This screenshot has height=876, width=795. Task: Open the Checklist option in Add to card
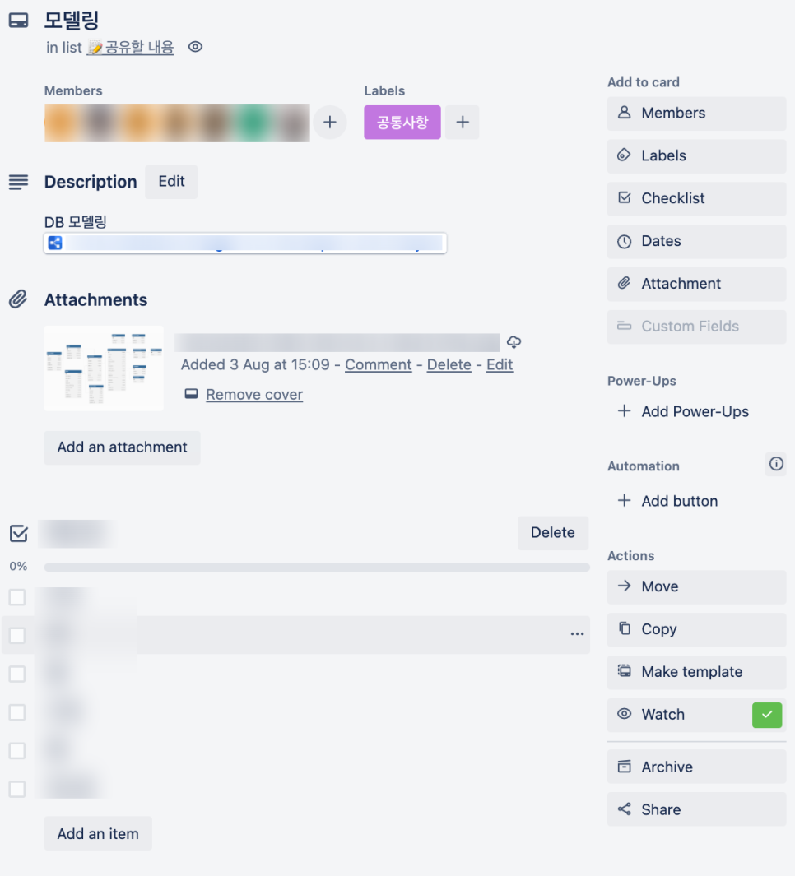click(696, 198)
